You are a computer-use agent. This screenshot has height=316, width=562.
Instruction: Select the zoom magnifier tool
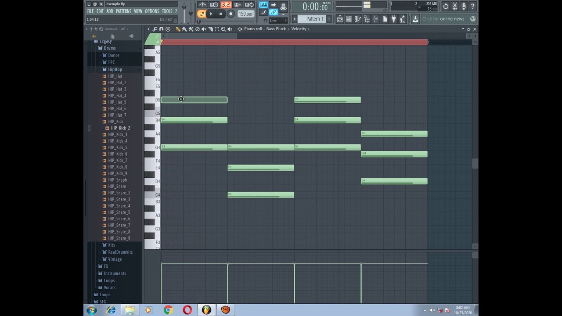tap(223, 29)
